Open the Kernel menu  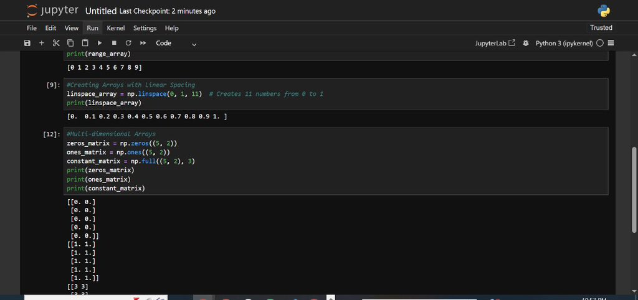[116, 28]
